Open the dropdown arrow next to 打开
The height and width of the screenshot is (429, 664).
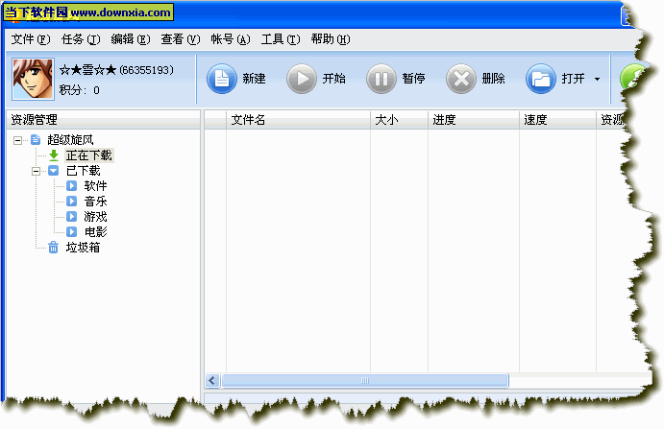point(597,80)
